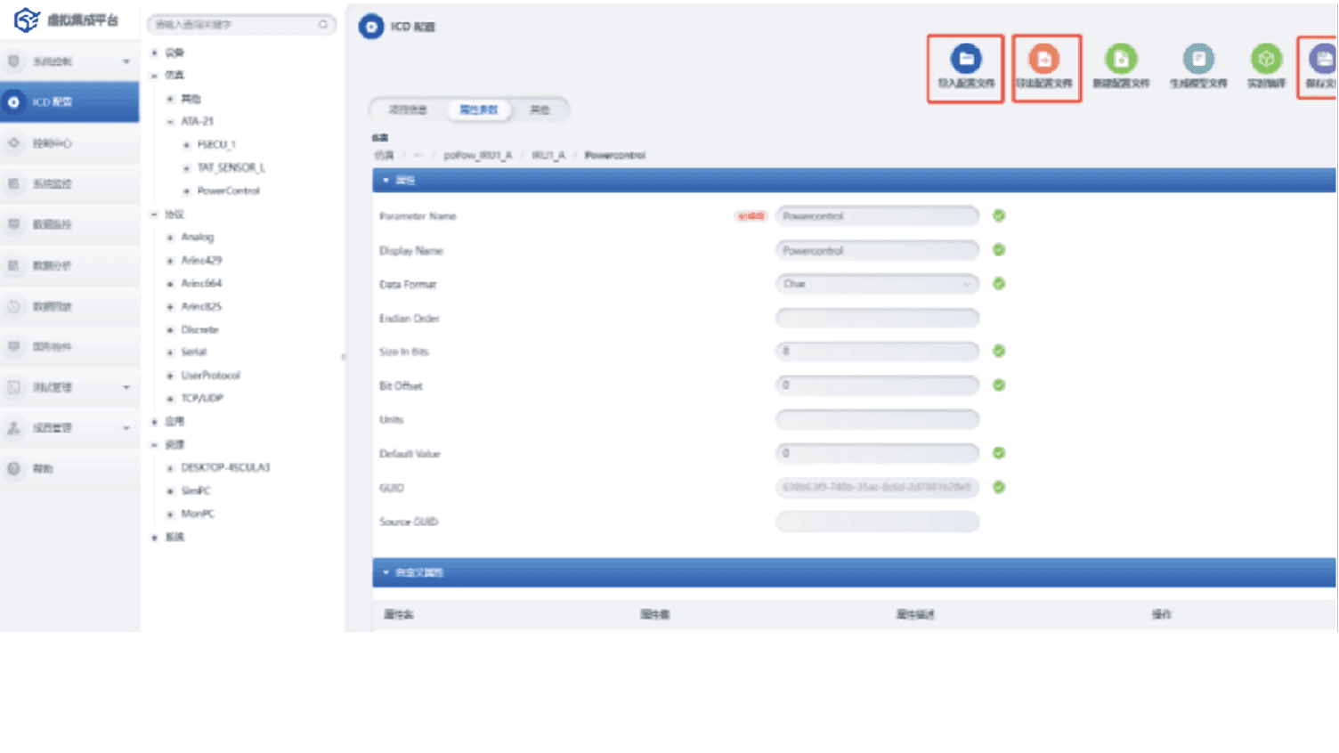This screenshot has height=753, width=1339.
Task: Open the 导入配置文件 import icon
Action: point(965,62)
